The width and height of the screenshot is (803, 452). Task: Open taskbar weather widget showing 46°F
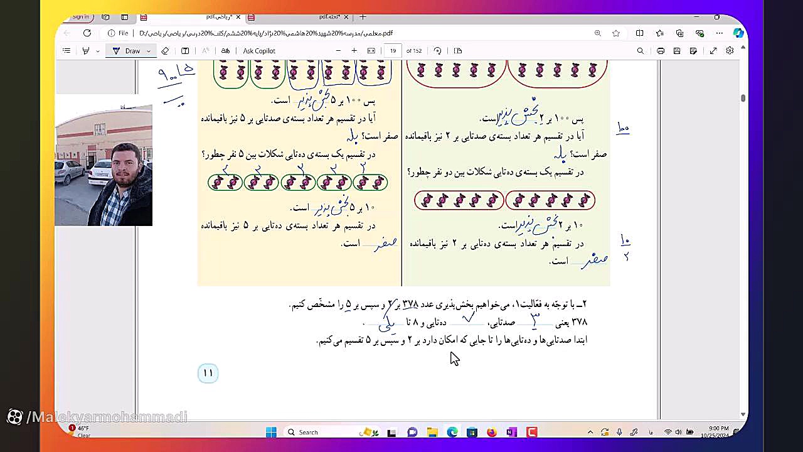80,431
